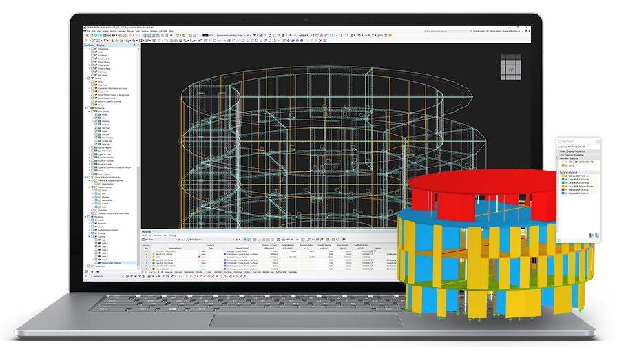The width and height of the screenshot is (617, 347).
Task: Switch to the Members tab
Action: pyautogui.click(x=218, y=272)
